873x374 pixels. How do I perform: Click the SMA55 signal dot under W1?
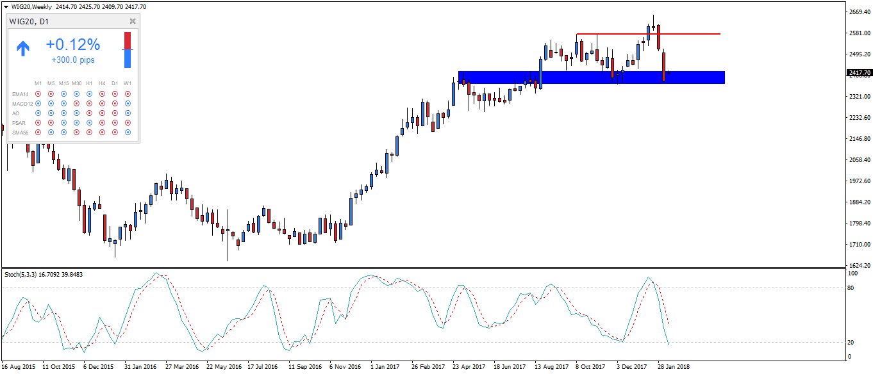coord(128,132)
